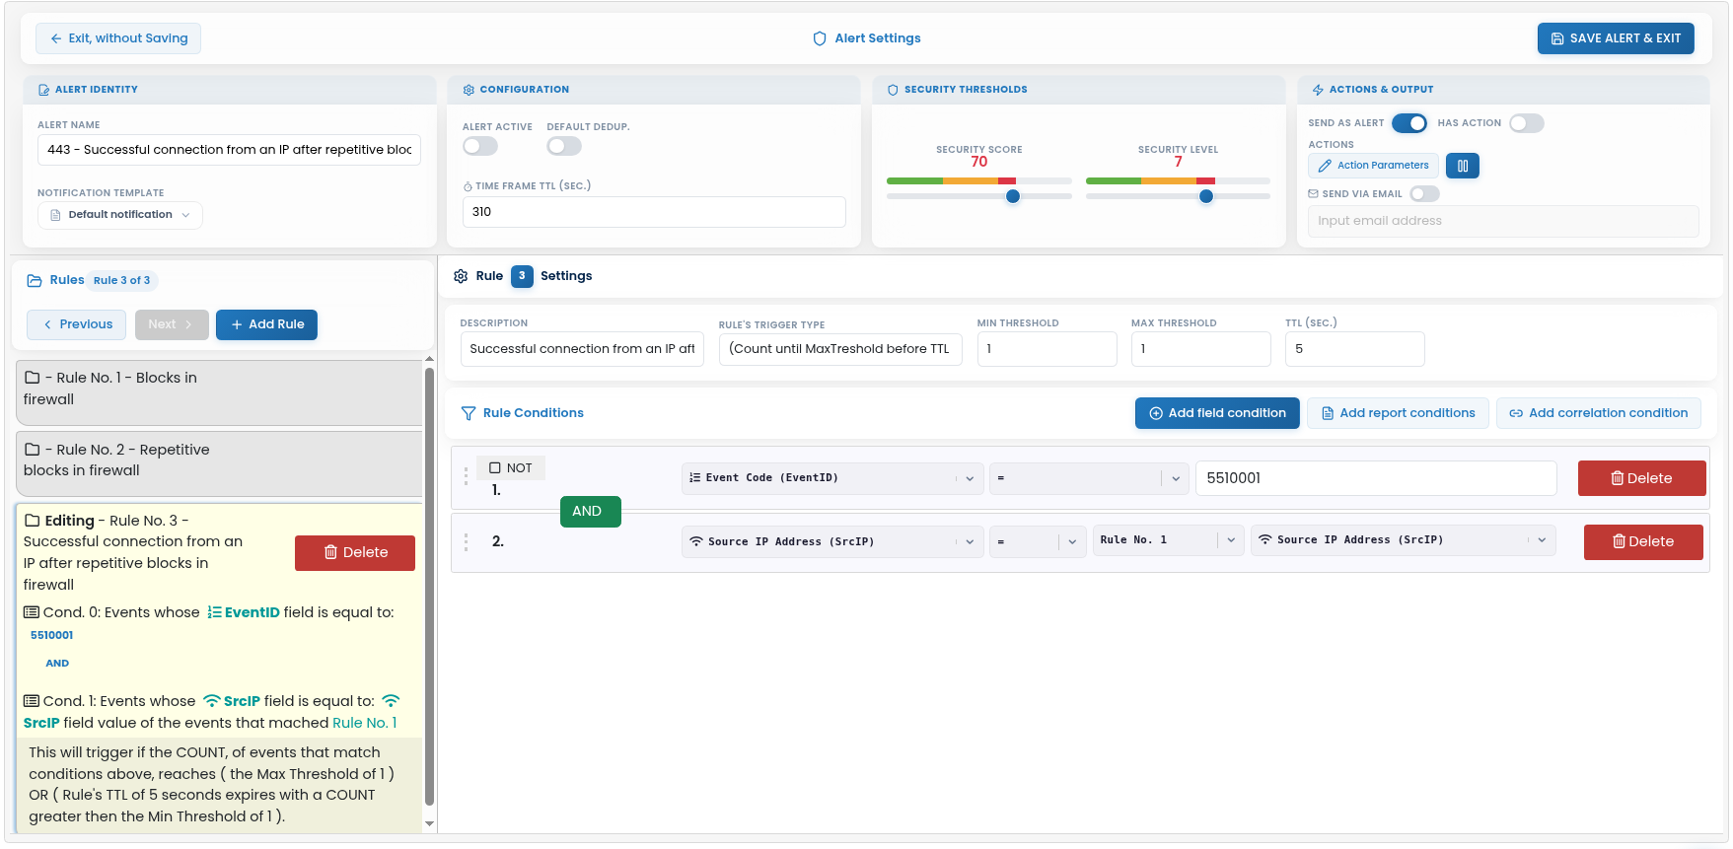Click drag handle icon of condition 1
1733x849 pixels.
(x=466, y=477)
